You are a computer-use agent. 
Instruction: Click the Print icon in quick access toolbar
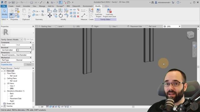pos(32,2)
